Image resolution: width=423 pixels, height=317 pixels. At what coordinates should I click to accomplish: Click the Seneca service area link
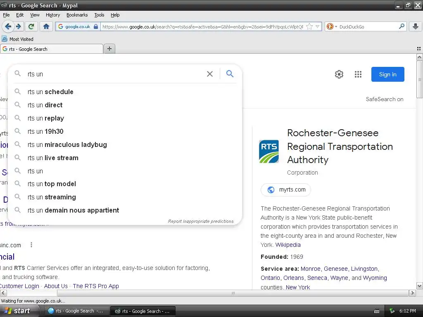coord(317,278)
